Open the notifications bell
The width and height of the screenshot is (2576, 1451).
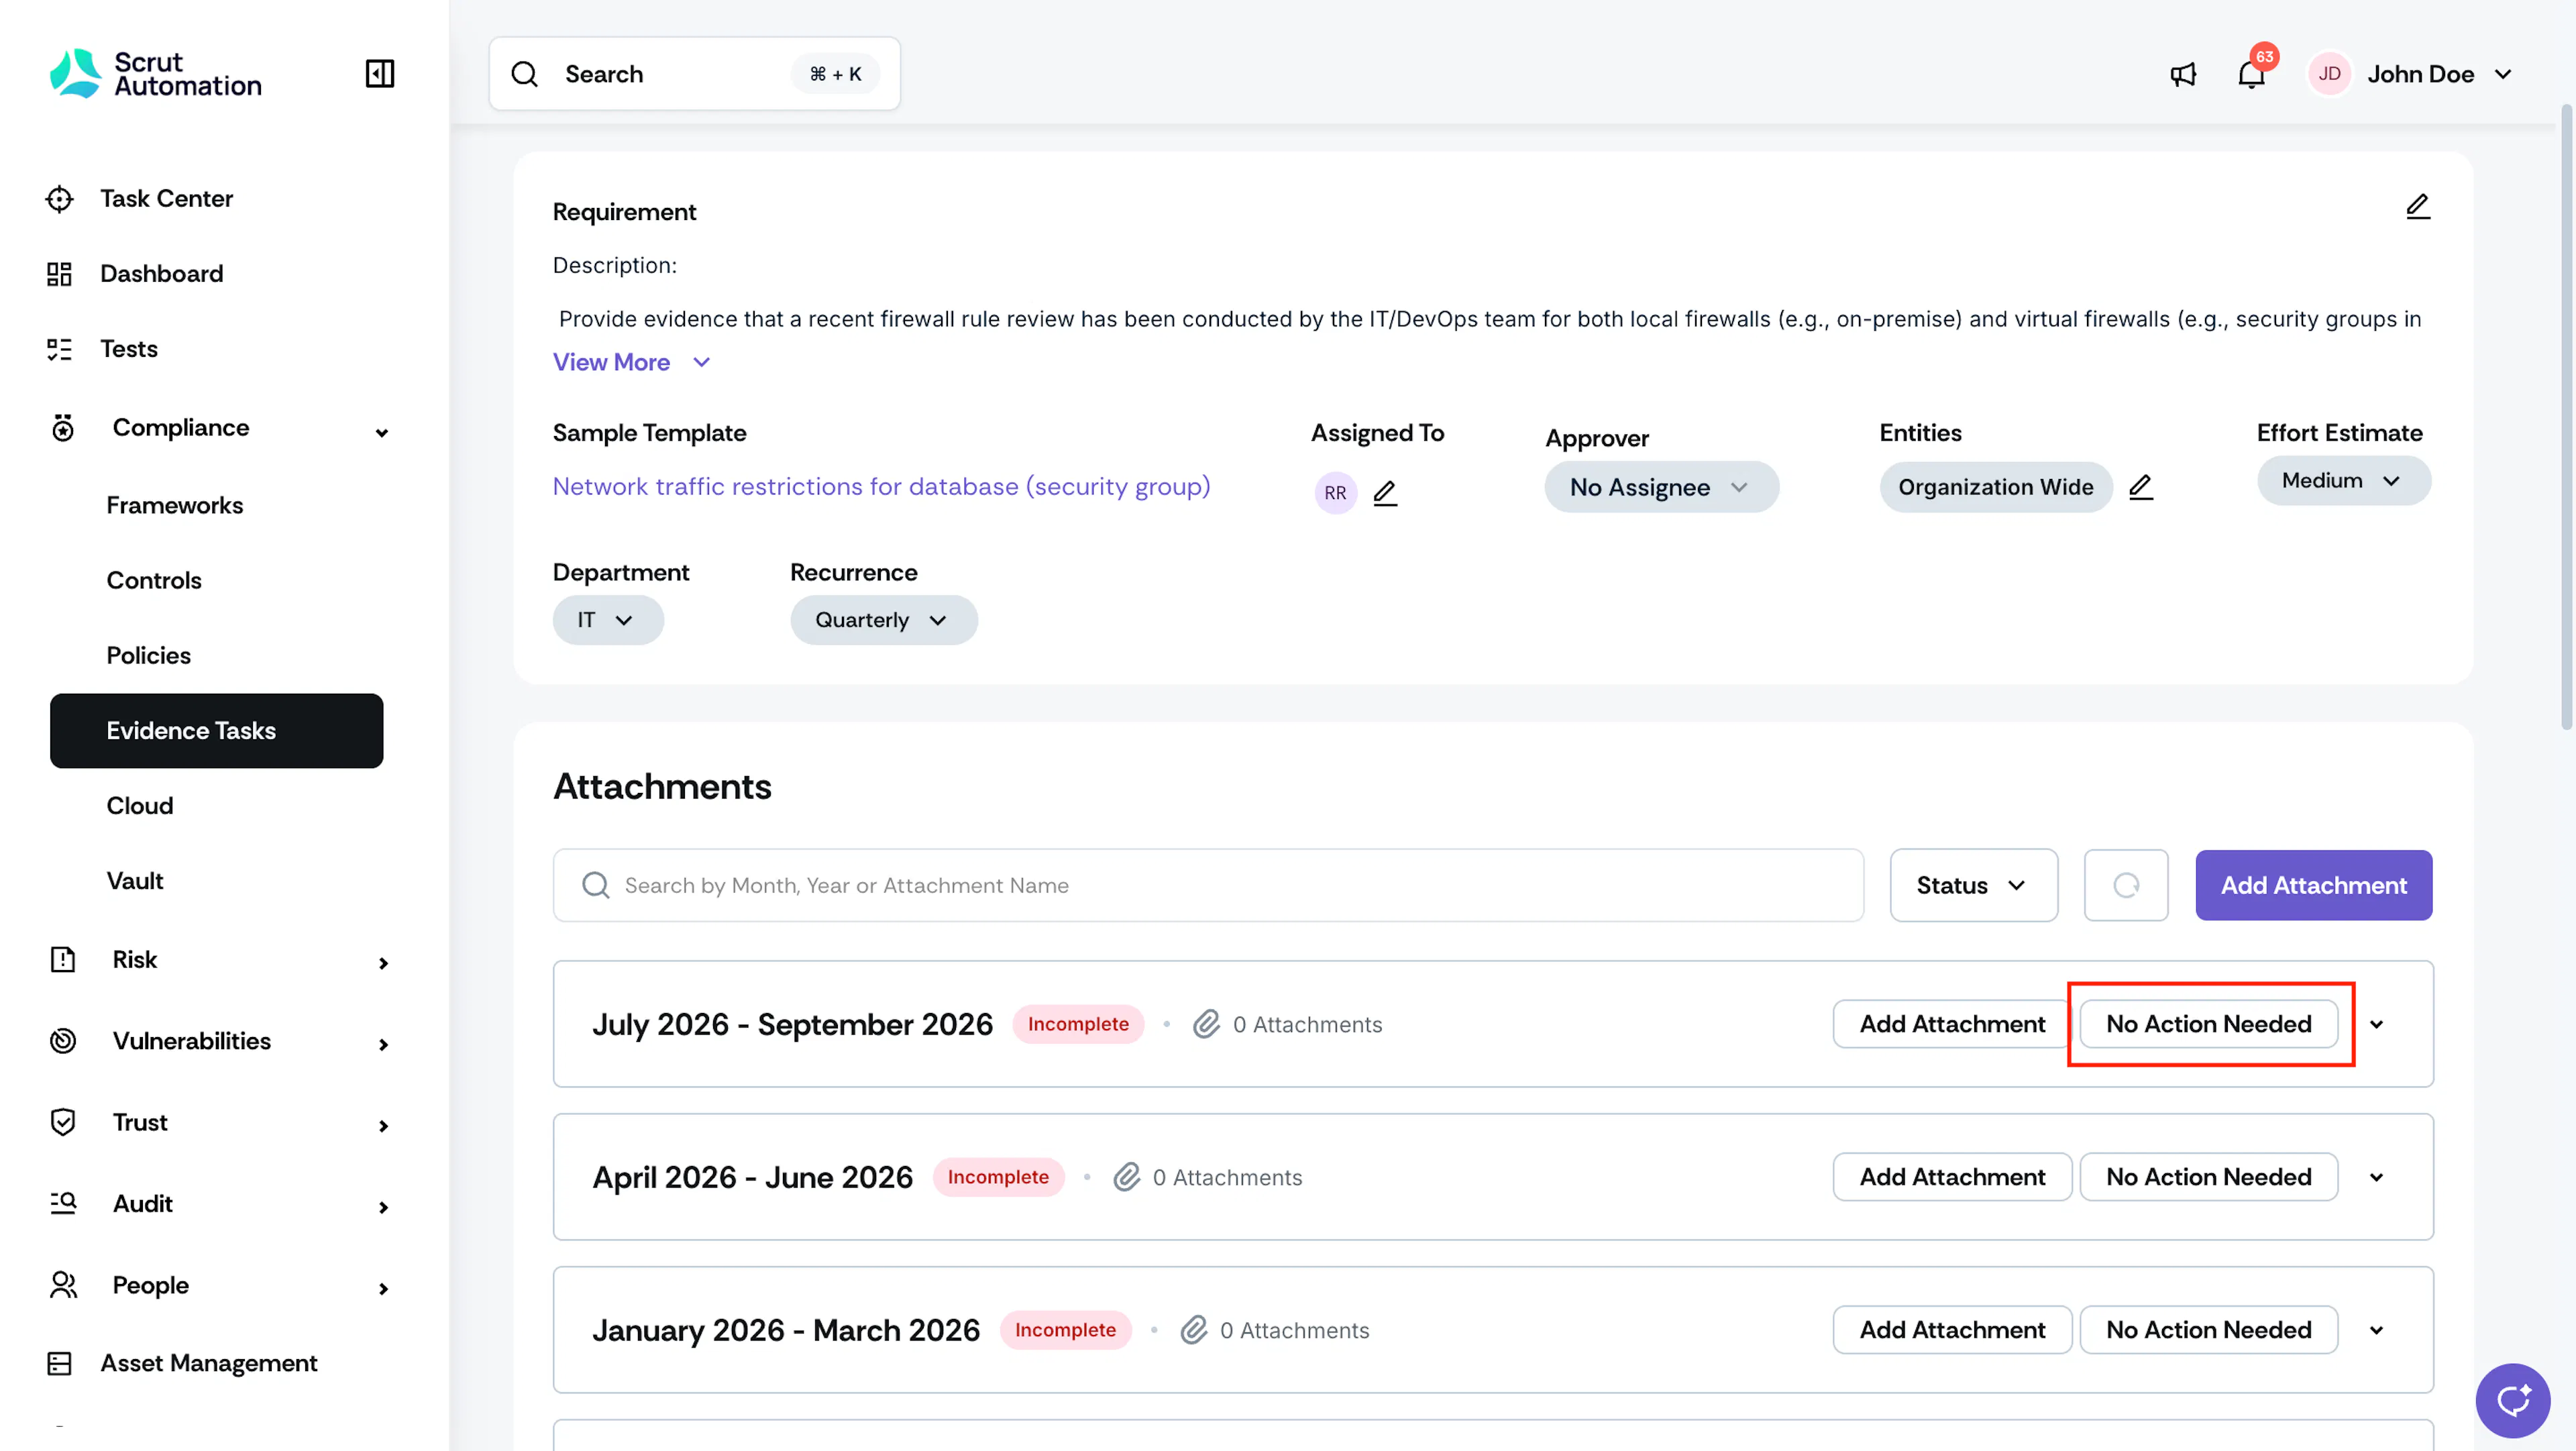pyautogui.click(x=2251, y=74)
